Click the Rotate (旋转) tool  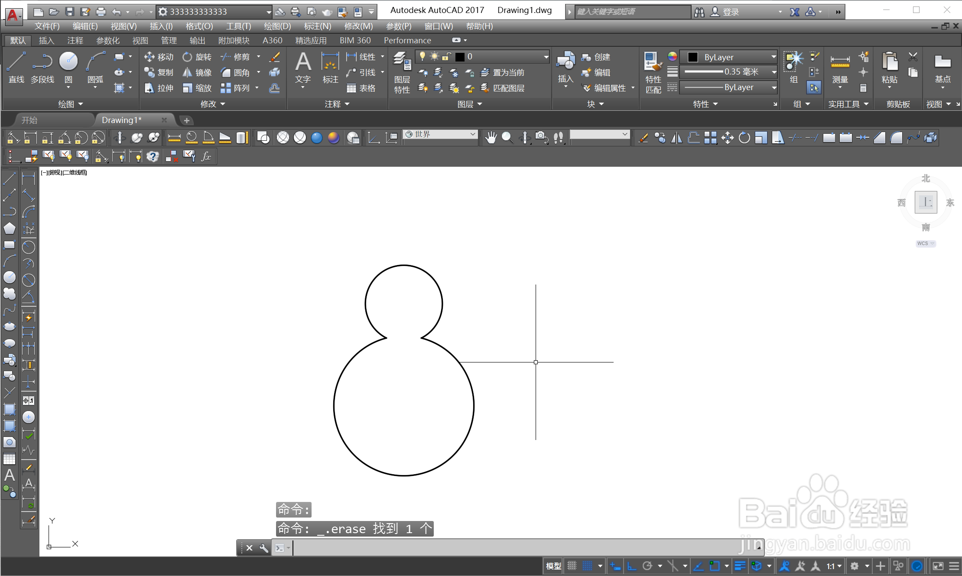click(197, 57)
